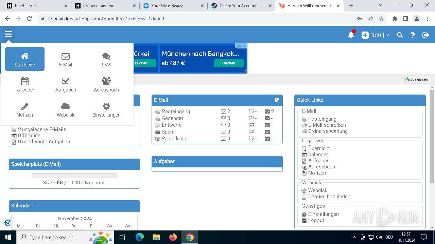Click Einstellungen in Quick-Links

(323, 214)
